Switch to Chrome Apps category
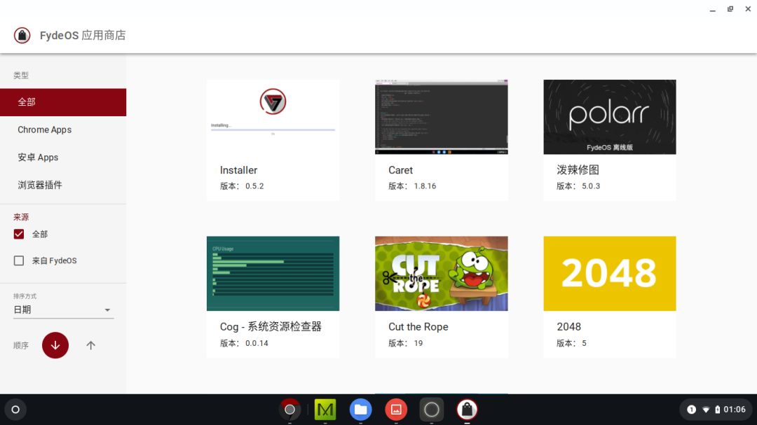This screenshot has width=757, height=425. [45, 130]
